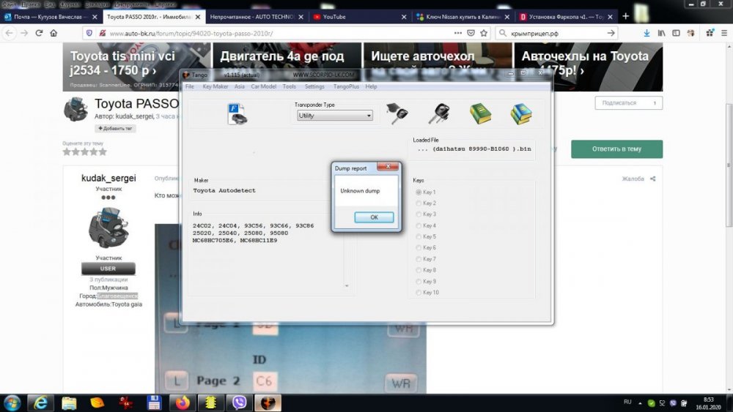Confirm Unknown dump dialog with OK
The image size is (733, 412).
(374, 217)
